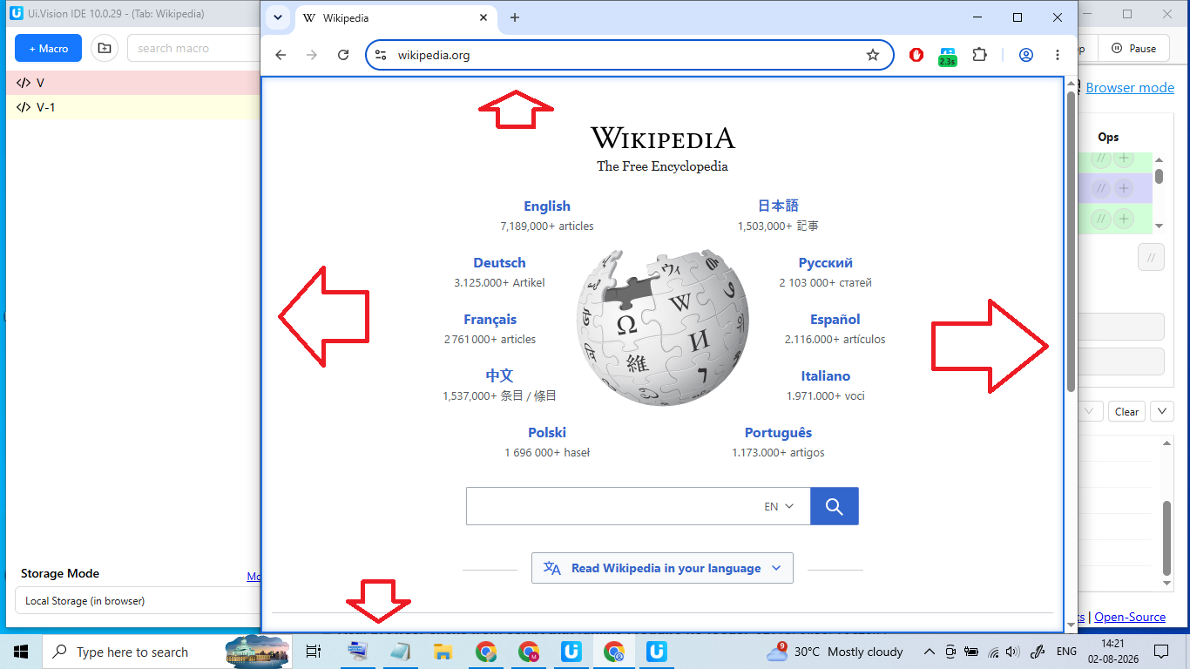Image resolution: width=1190 pixels, height=669 pixels.
Task: Clear the Ui.Vision log
Action: (1126, 412)
